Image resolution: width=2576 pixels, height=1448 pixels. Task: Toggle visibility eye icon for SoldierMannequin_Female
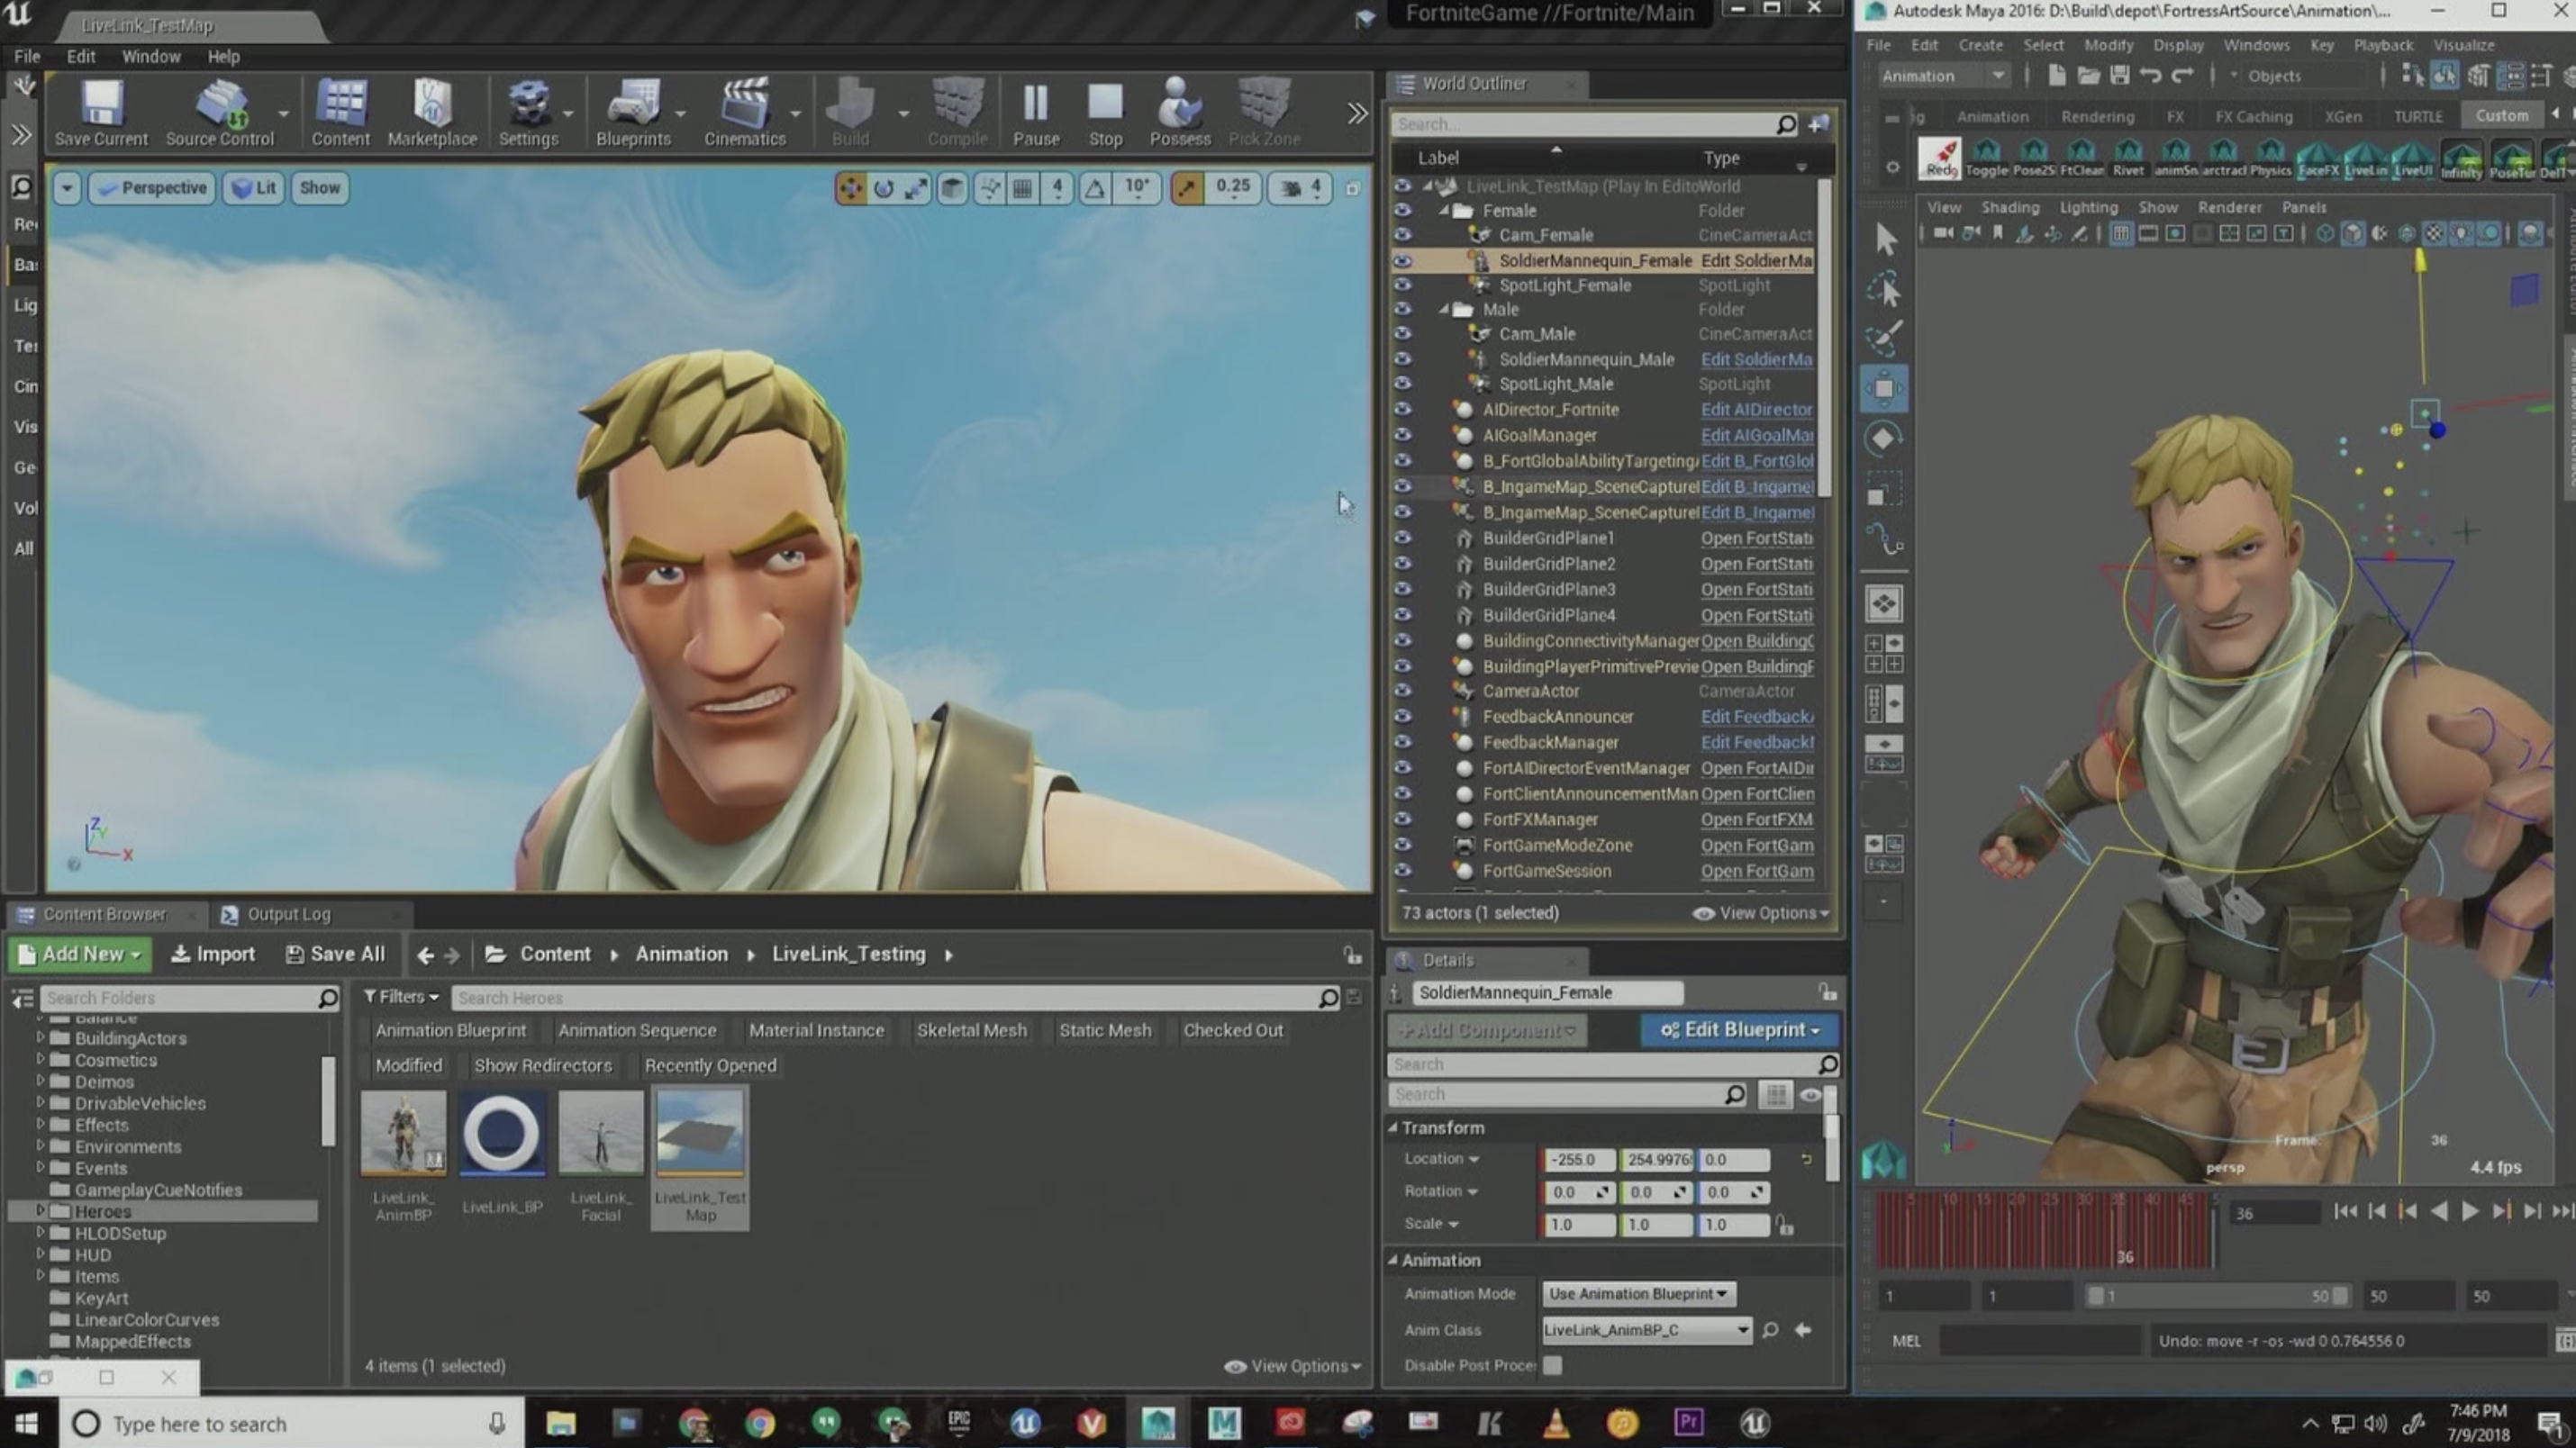point(1403,260)
